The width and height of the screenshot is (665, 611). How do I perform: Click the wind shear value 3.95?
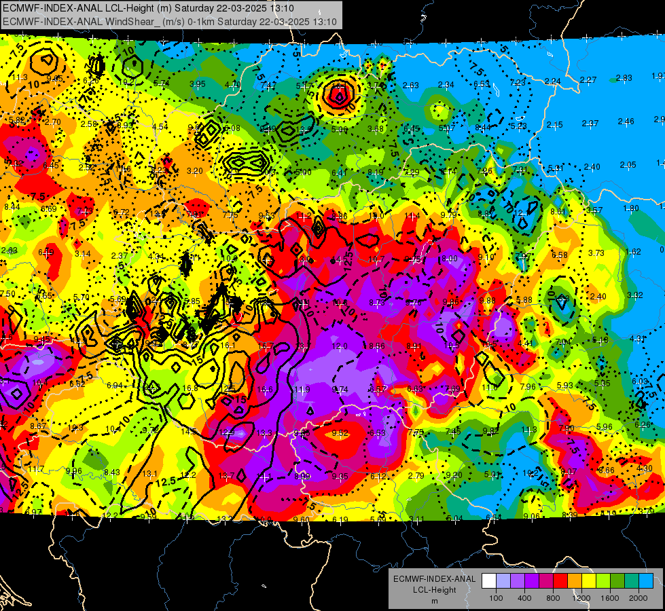pos(197,84)
